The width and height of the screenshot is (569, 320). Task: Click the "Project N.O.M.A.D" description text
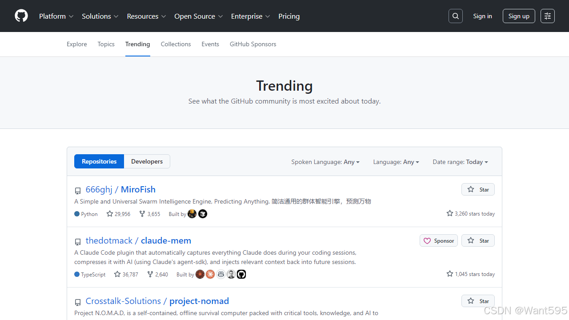pyautogui.click(x=226, y=313)
